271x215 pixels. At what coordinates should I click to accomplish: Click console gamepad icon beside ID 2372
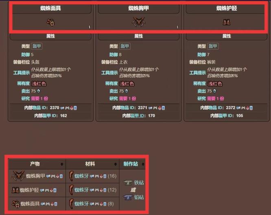[x=243, y=108]
